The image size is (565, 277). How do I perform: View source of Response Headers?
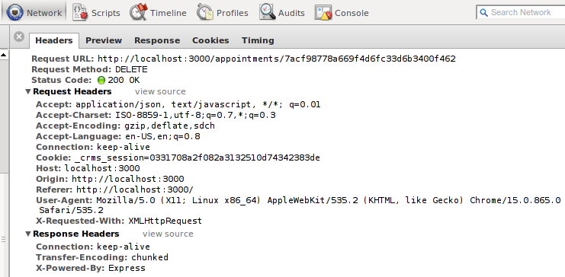(168, 234)
